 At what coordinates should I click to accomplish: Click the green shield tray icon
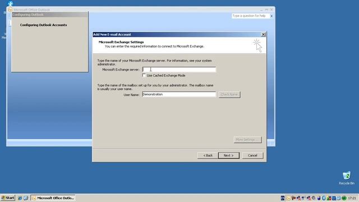pos(344,198)
